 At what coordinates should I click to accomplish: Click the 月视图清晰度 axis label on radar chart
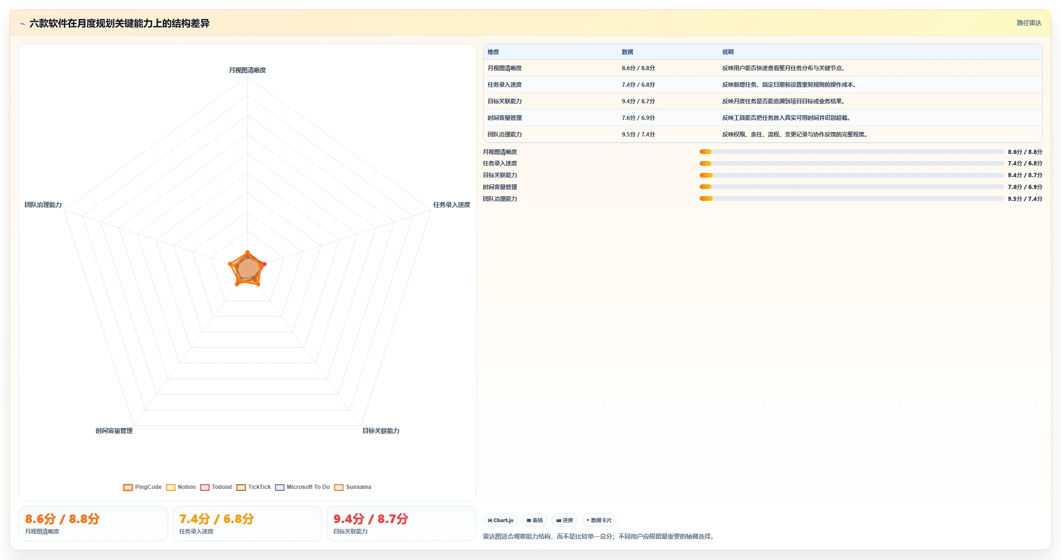point(247,70)
